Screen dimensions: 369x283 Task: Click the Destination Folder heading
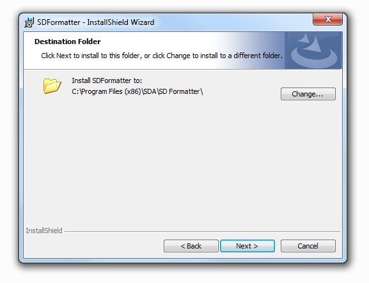point(68,42)
